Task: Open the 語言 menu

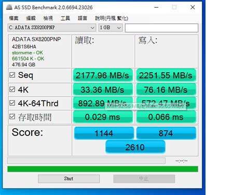Action: (x=83, y=18)
